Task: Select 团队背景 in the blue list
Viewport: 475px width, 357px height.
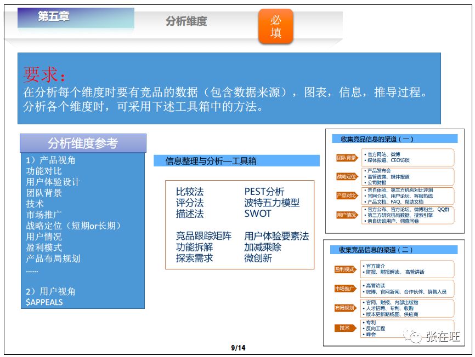Action: pyautogui.click(x=44, y=193)
